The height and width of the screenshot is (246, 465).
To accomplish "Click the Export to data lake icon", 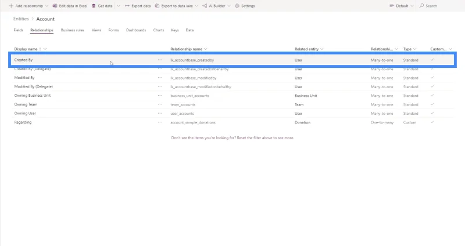I will 157,6.
